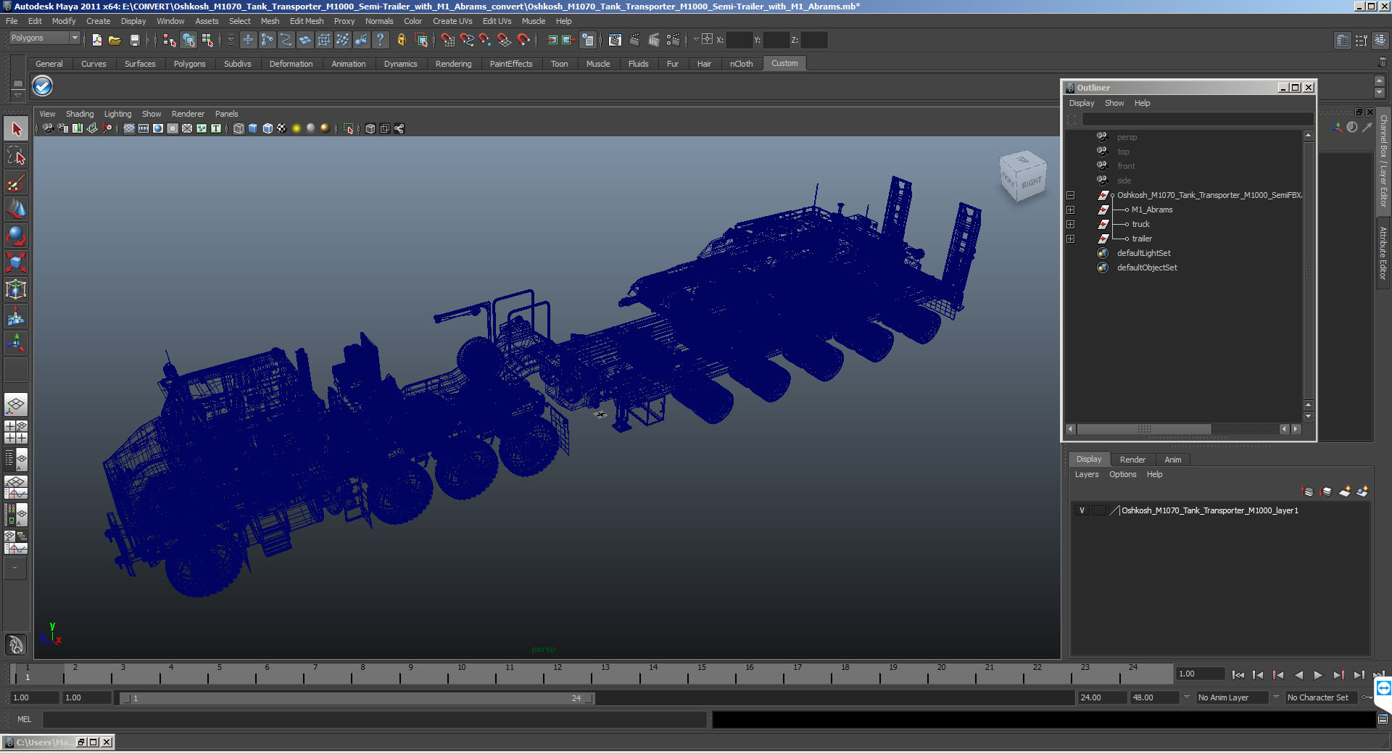Image resolution: width=1392 pixels, height=754 pixels.
Task: Switch to four view layout
Action: [x=16, y=431]
